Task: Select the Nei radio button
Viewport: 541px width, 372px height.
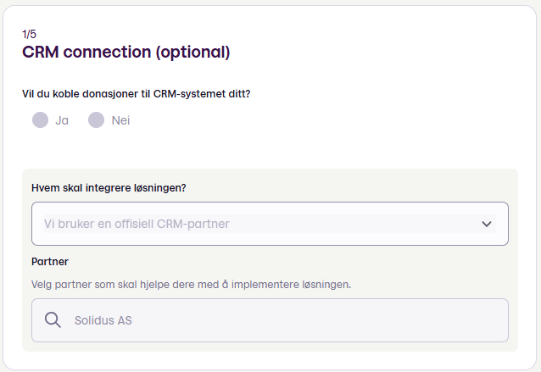Action: click(x=96, y=120)
